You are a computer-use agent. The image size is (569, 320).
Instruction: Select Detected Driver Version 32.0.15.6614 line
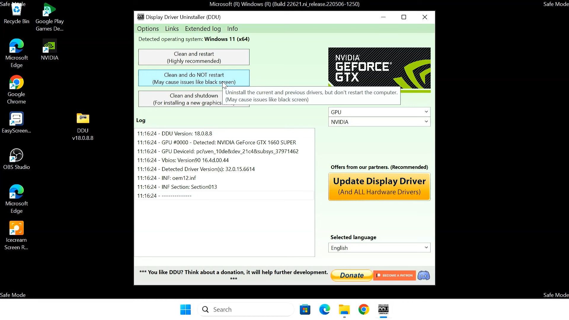click(224, 169)
